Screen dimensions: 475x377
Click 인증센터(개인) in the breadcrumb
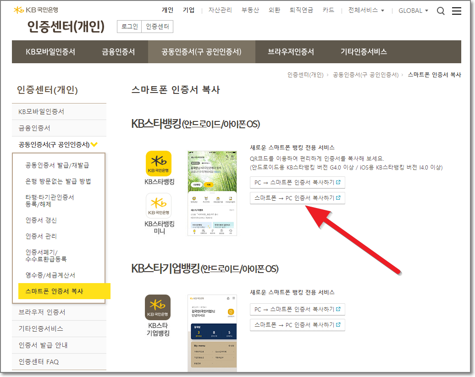point(305,75)
